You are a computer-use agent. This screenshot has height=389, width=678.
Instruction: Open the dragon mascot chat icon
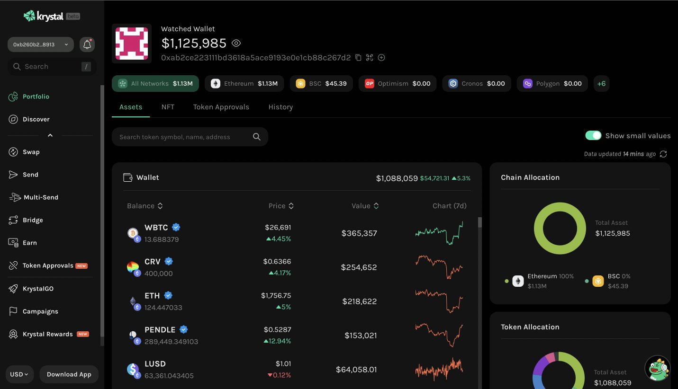click(658, 368)
